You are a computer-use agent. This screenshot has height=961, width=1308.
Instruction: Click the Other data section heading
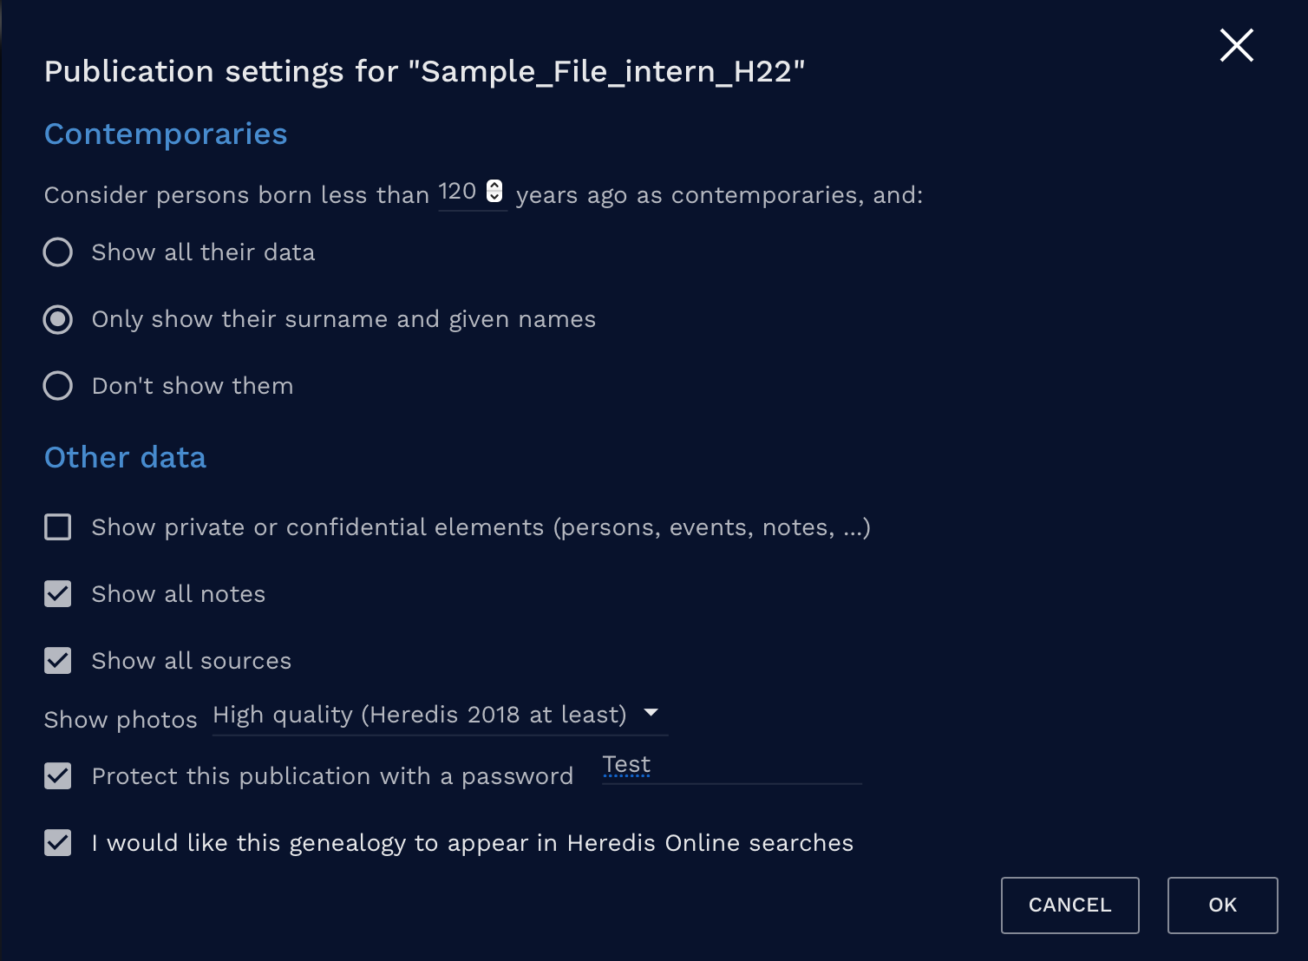125,456
